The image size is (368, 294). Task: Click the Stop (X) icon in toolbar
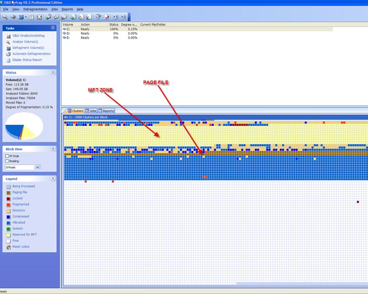tap(39, 17)
